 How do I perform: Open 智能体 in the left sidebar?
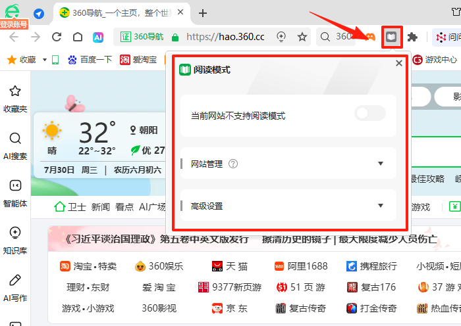tap(15, 194)
